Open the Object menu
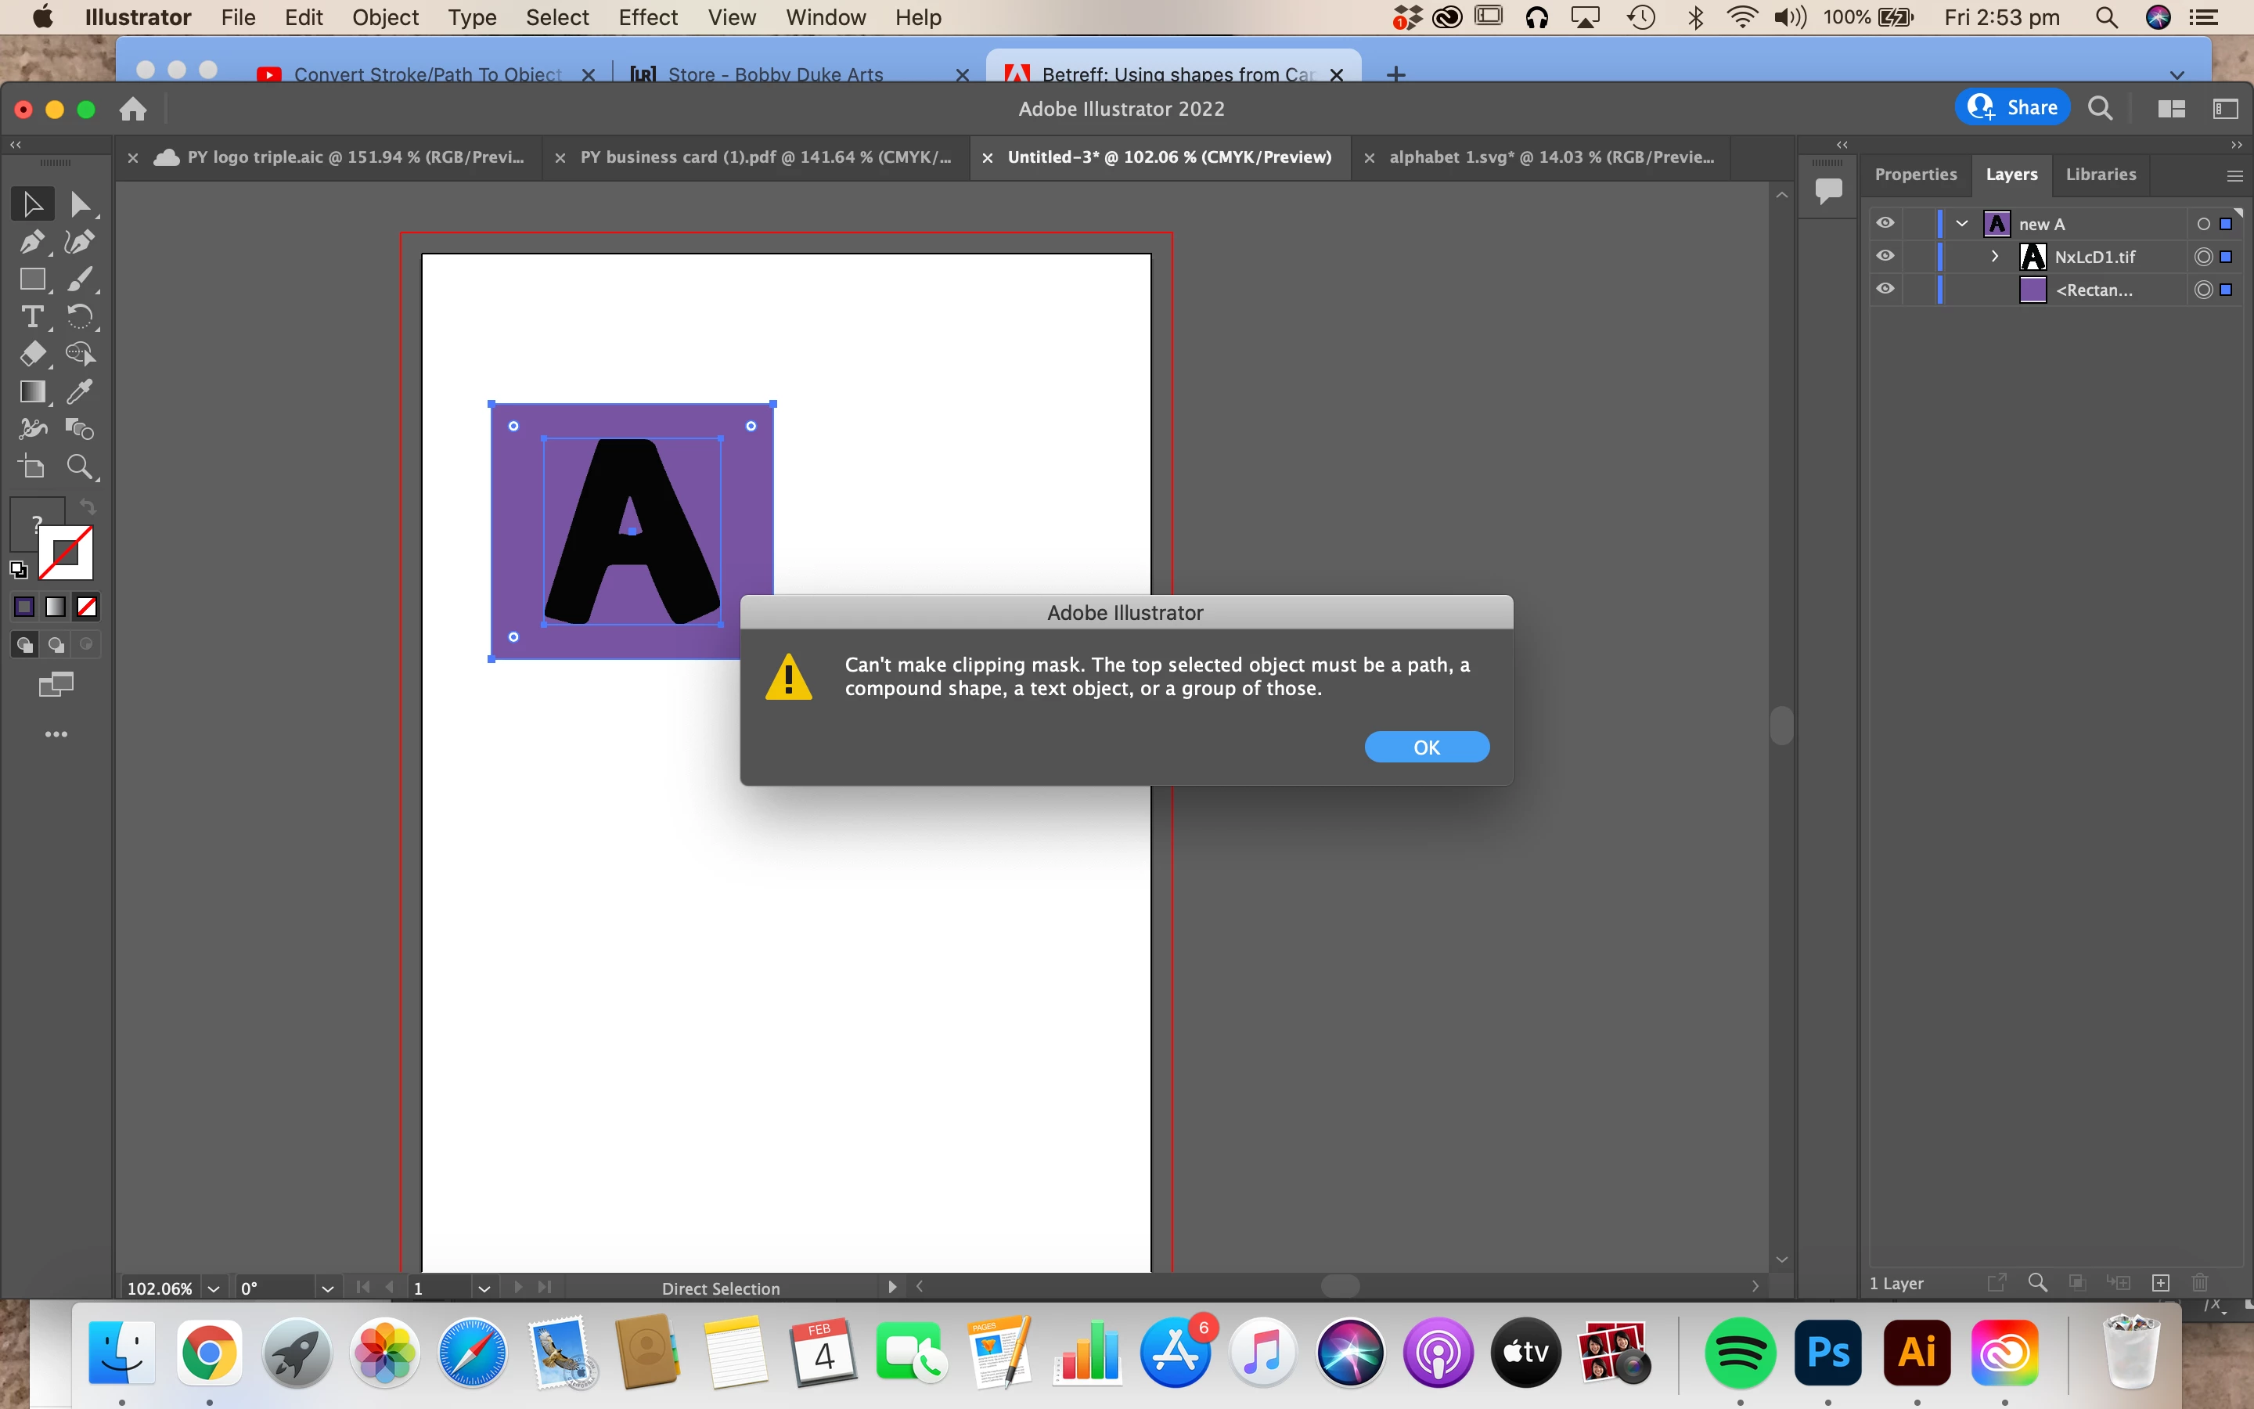 [x=385, y=18]
